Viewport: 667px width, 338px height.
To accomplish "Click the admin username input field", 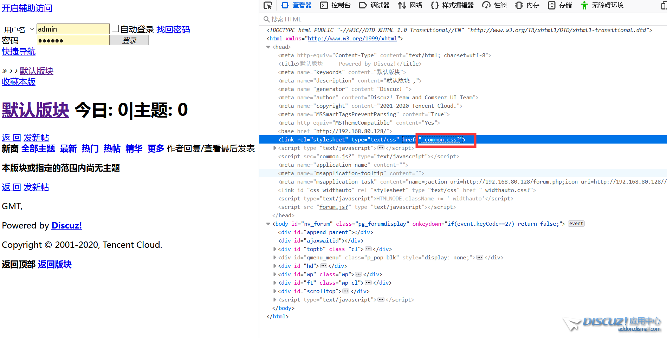I will [x=73, y=29].
